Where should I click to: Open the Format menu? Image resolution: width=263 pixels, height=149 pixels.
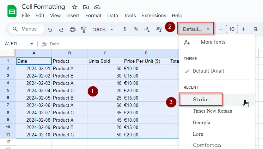[93, 15]
